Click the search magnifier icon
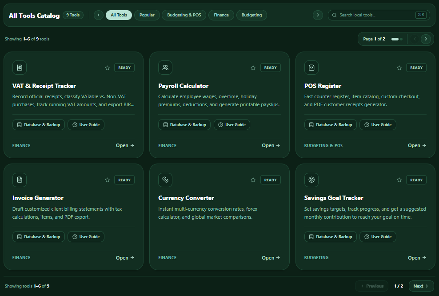439x296 pixels. [x=334, y=15]
